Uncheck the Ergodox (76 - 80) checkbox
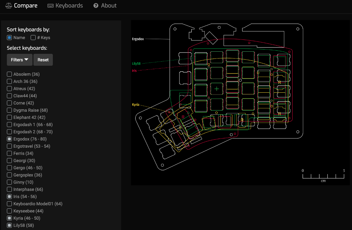This screenshot has width=352, height=230. (9, 139)
